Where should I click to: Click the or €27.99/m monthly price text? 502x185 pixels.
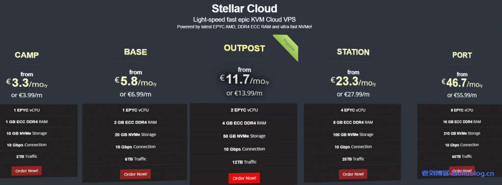353,94
